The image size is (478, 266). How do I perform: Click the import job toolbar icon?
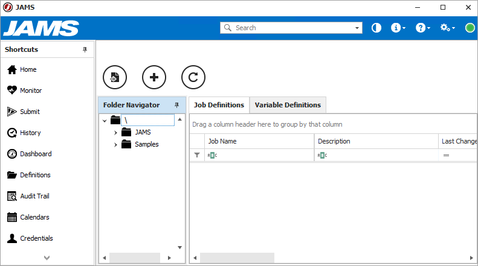click(115, 77)
